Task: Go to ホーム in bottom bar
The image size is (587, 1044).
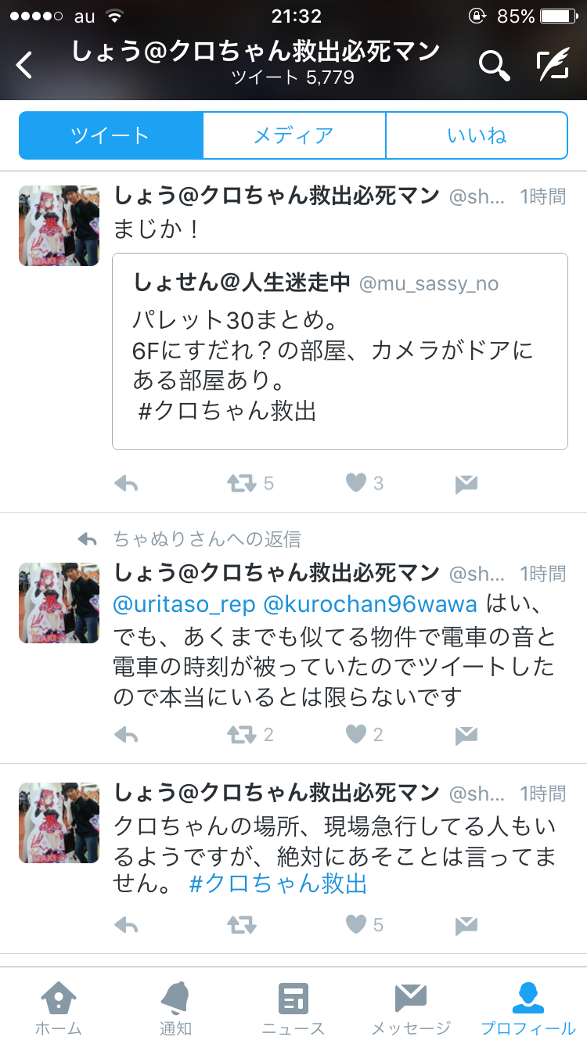Action: coord(59,1008)
